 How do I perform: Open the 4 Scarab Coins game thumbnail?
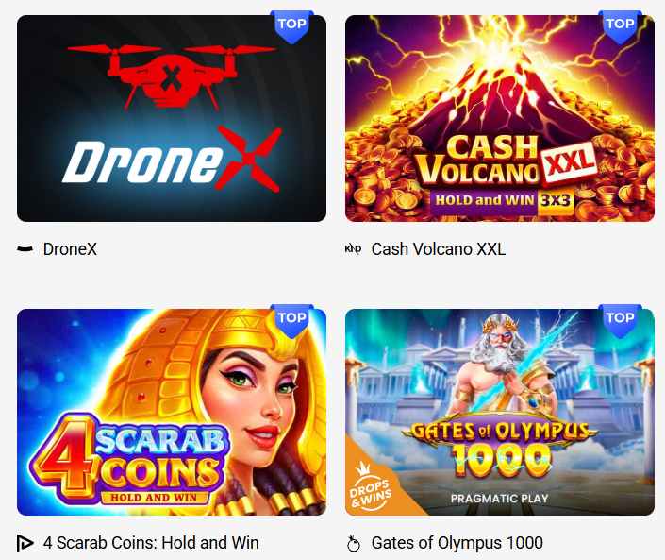pyautogui.click(x=172, y=413)
